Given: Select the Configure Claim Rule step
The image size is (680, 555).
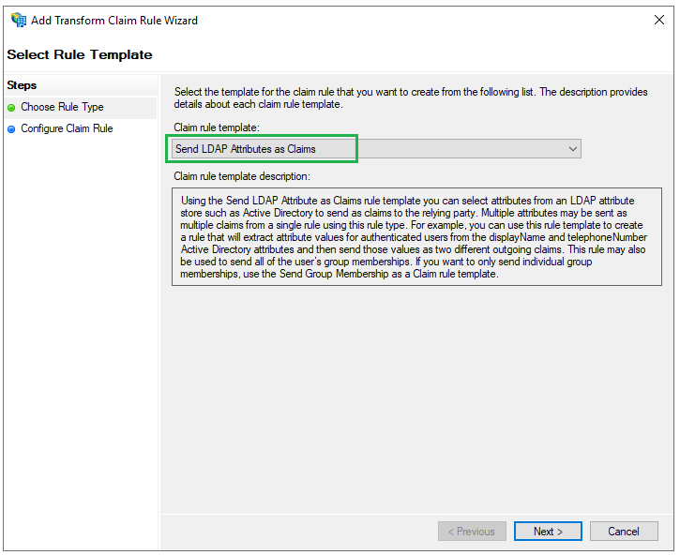Looking at the screenshot, I should [x=67, y=128].
